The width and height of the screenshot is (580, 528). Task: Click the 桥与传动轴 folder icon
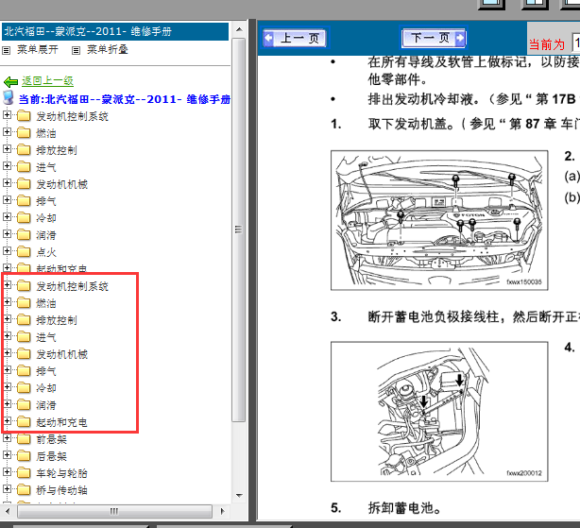point(24,490)
